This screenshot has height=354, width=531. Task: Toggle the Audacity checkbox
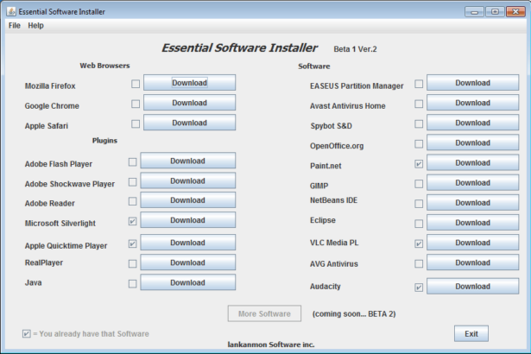click(x=419, y=288)
